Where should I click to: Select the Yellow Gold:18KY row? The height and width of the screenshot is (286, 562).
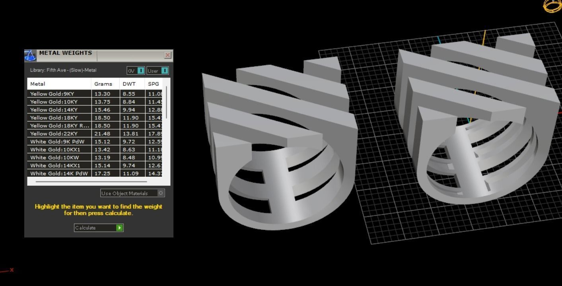click(x=95, y=118)
